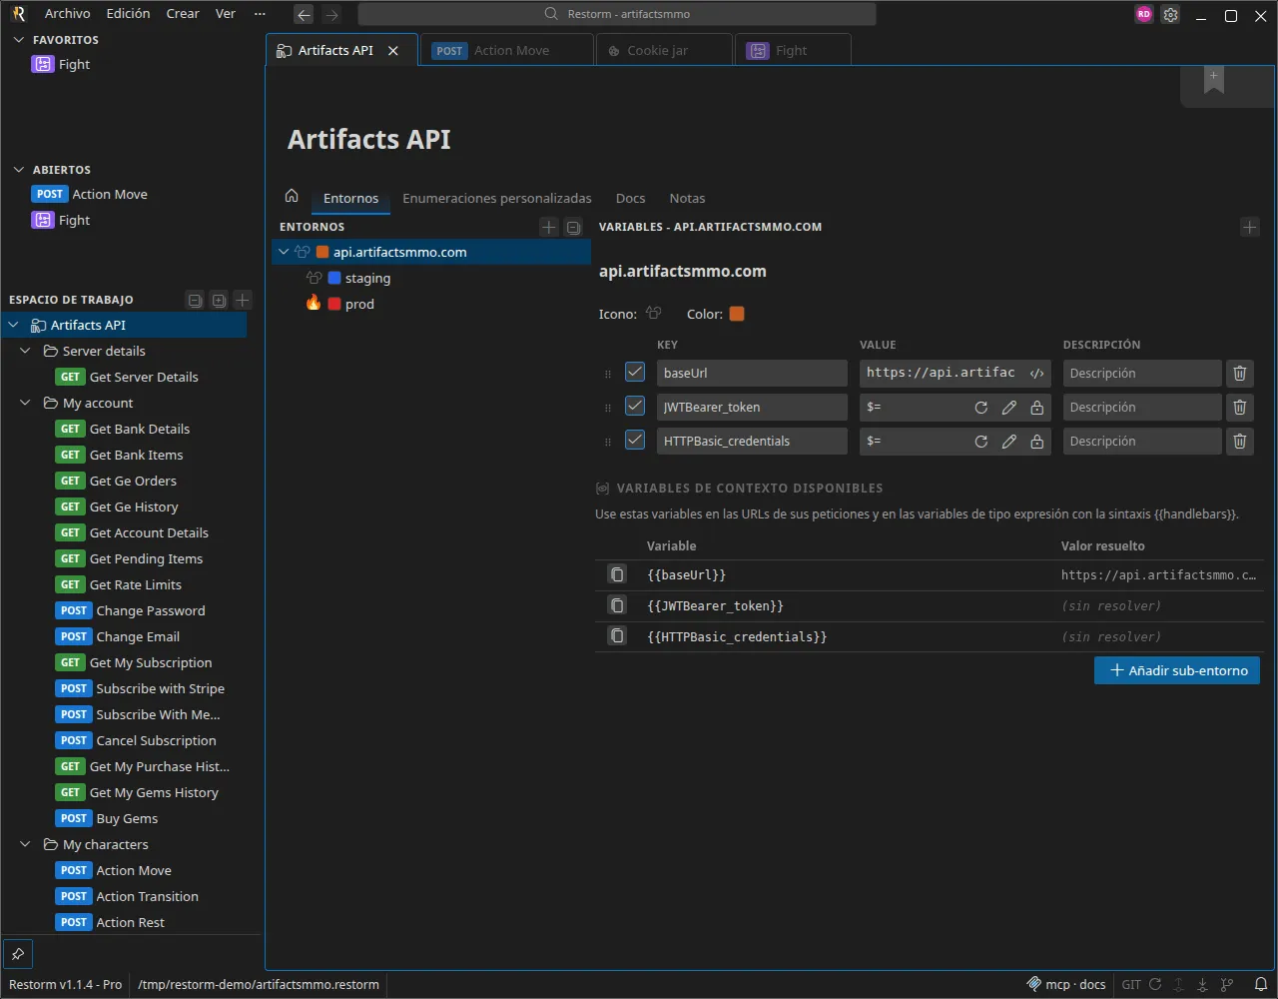Image resolution: width=1278 pixels, height=999 pixels.
Task: Open the Edición menu
Action: [128, 14]
